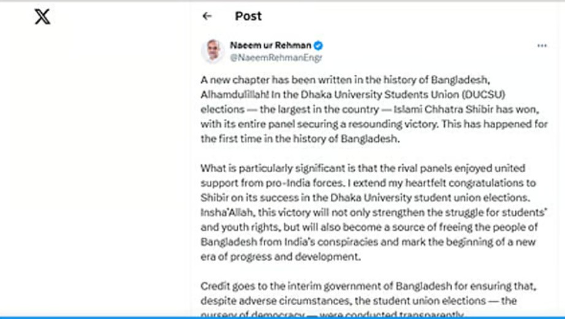Click the Naeem ur Rehman display name
Screen dimensions: 565x319
(x=270, y=45)
